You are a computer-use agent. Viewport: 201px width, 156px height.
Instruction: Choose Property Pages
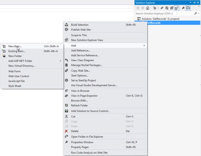tap(105, 147)
